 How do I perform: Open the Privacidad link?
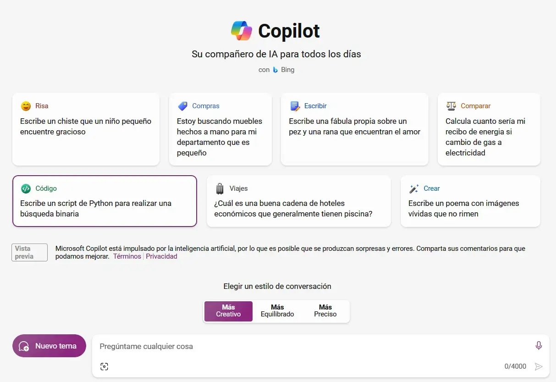click(161, 256)
